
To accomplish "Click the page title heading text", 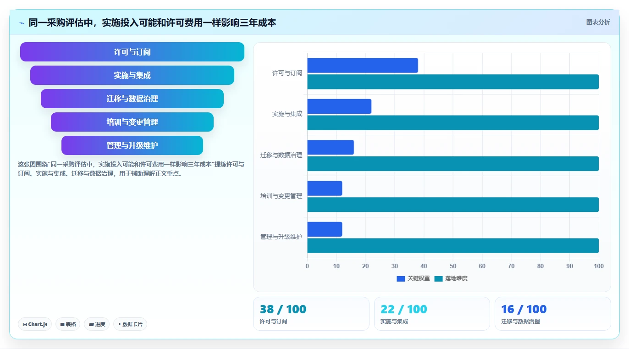I will tap(152, 22).
